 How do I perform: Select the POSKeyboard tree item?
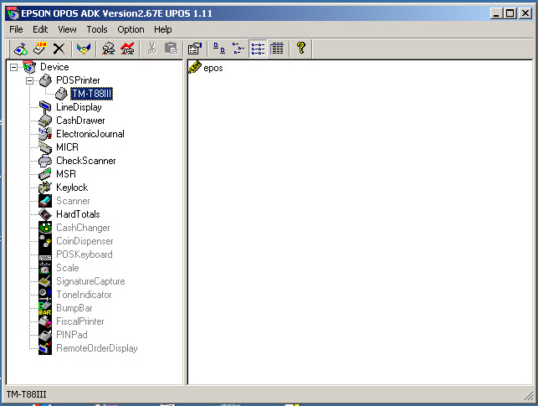(85, 254)
